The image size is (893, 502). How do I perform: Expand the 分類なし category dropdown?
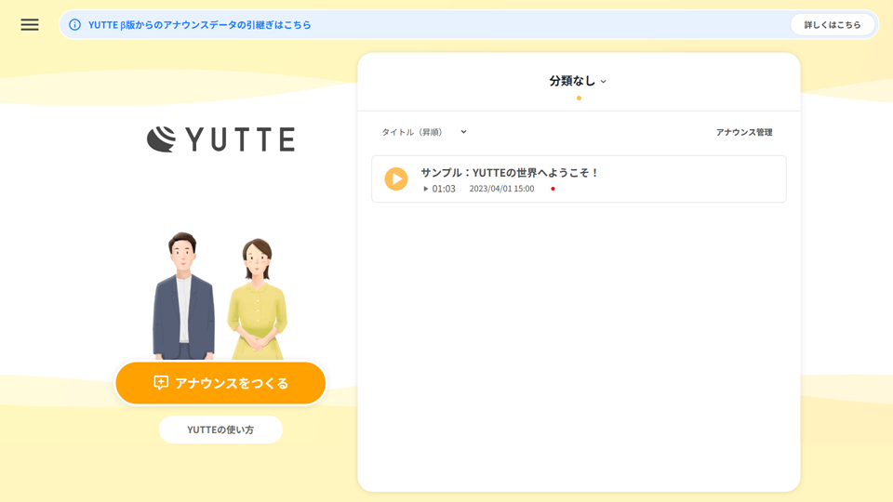point(572,81)
